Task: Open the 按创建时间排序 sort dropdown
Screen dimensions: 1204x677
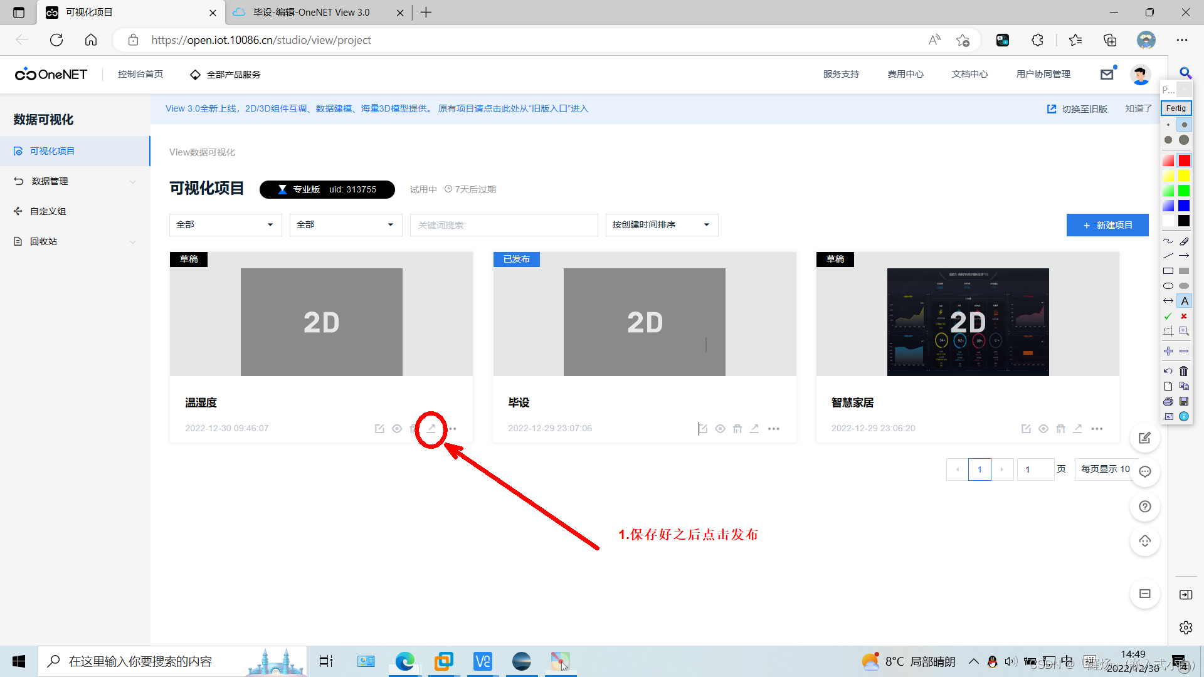Action: pos(660,224)
